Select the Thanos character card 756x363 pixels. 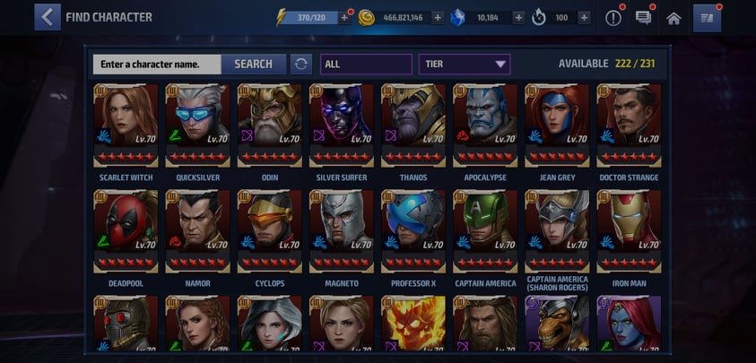[413, 125]
